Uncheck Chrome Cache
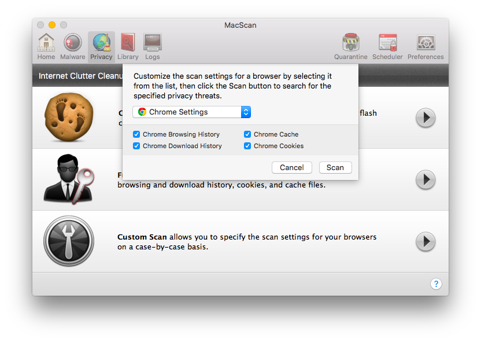This screenshot has height=342, width=481. (247, 134)
